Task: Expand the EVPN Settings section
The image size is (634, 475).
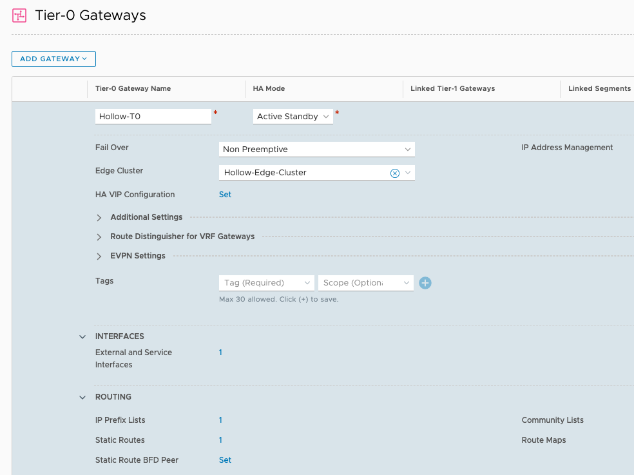Action: click(99, 257)
